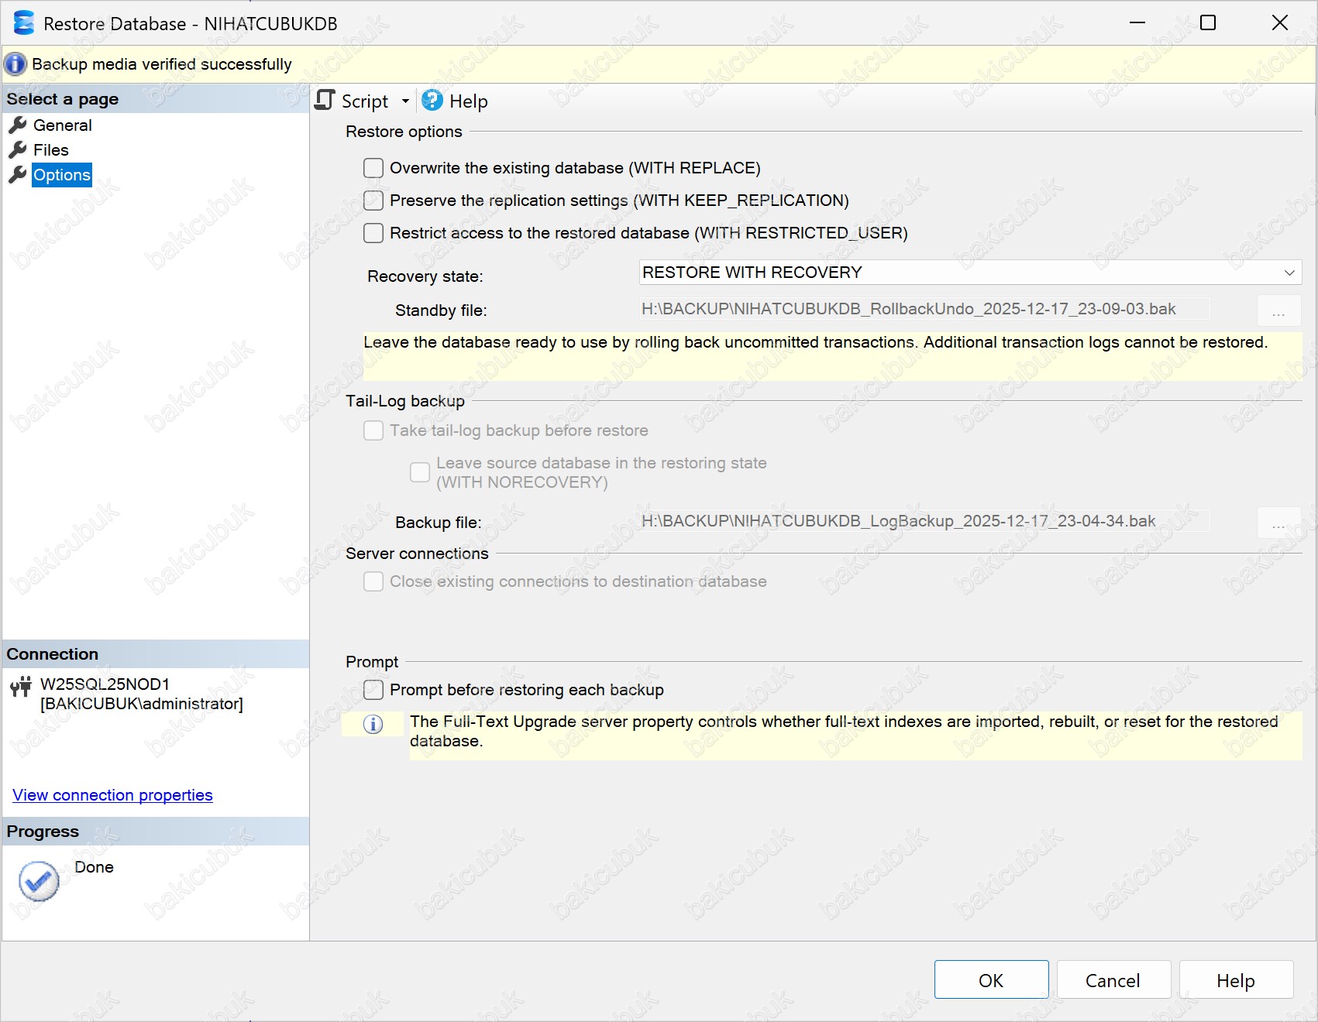This screenshot has height=1022, width=1318.
Task: Open View connection properties link
Action: (x=112, y=795)
